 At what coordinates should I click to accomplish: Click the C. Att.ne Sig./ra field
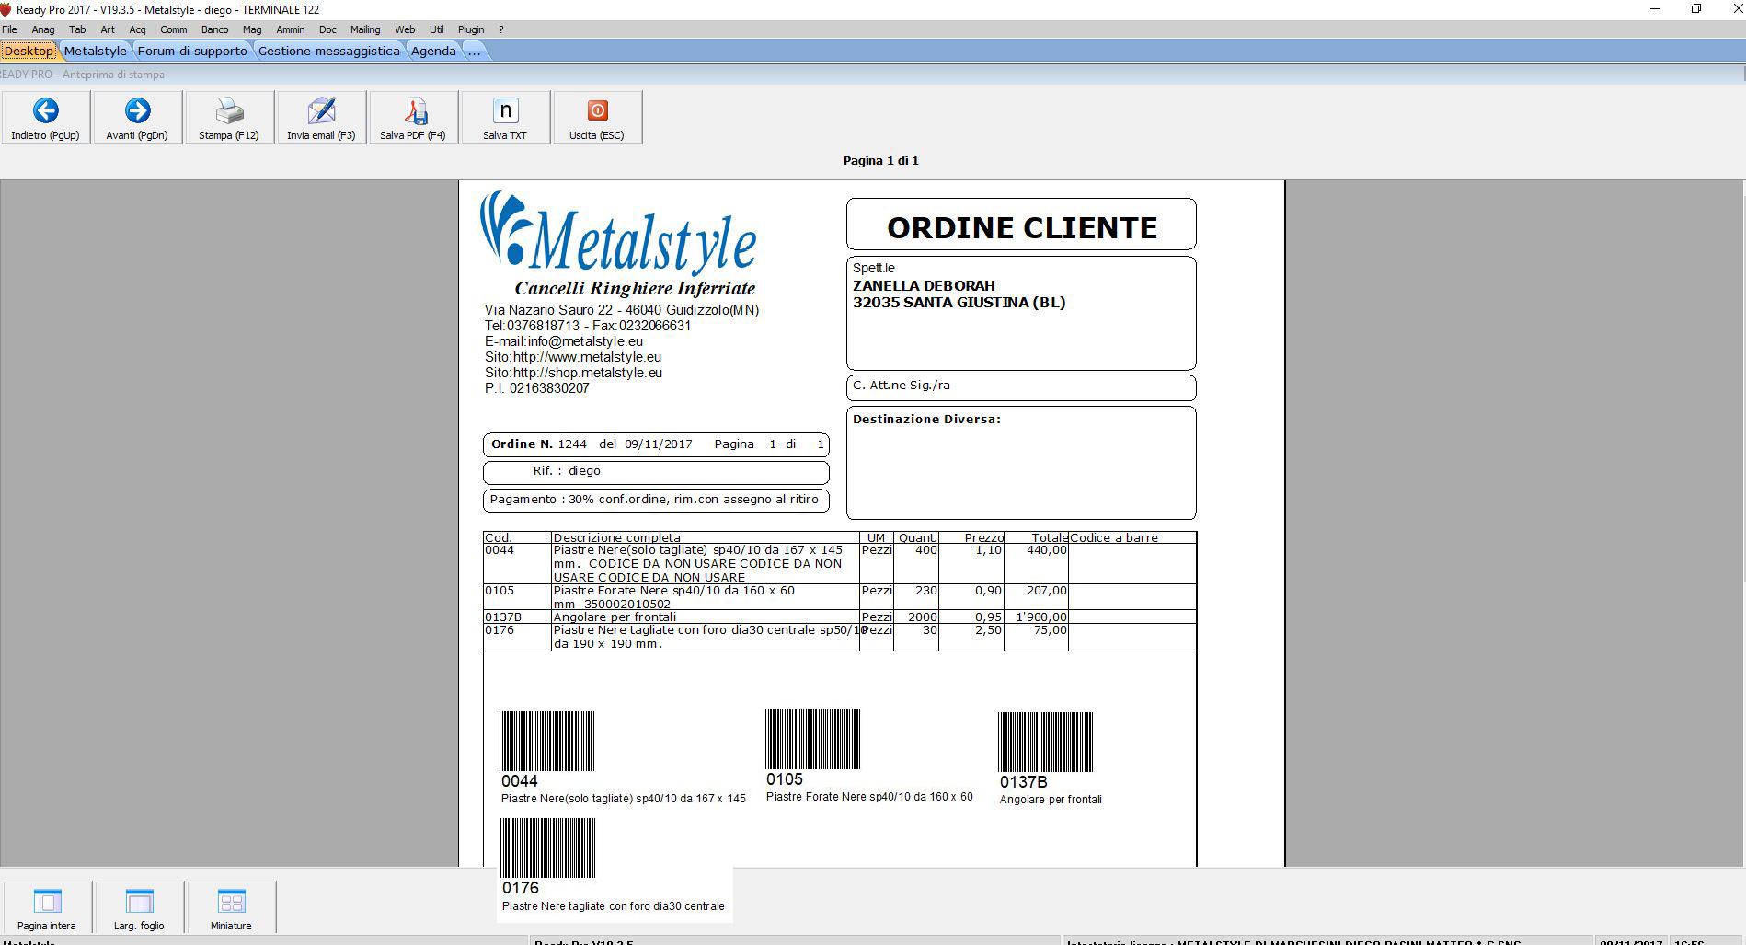1021,386
